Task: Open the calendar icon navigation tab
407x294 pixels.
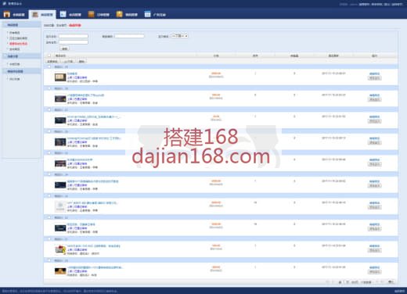Action: click(155, 14)
